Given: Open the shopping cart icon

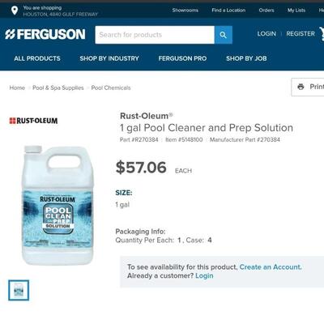Looking at the screenshot, I should pos(322,34).
